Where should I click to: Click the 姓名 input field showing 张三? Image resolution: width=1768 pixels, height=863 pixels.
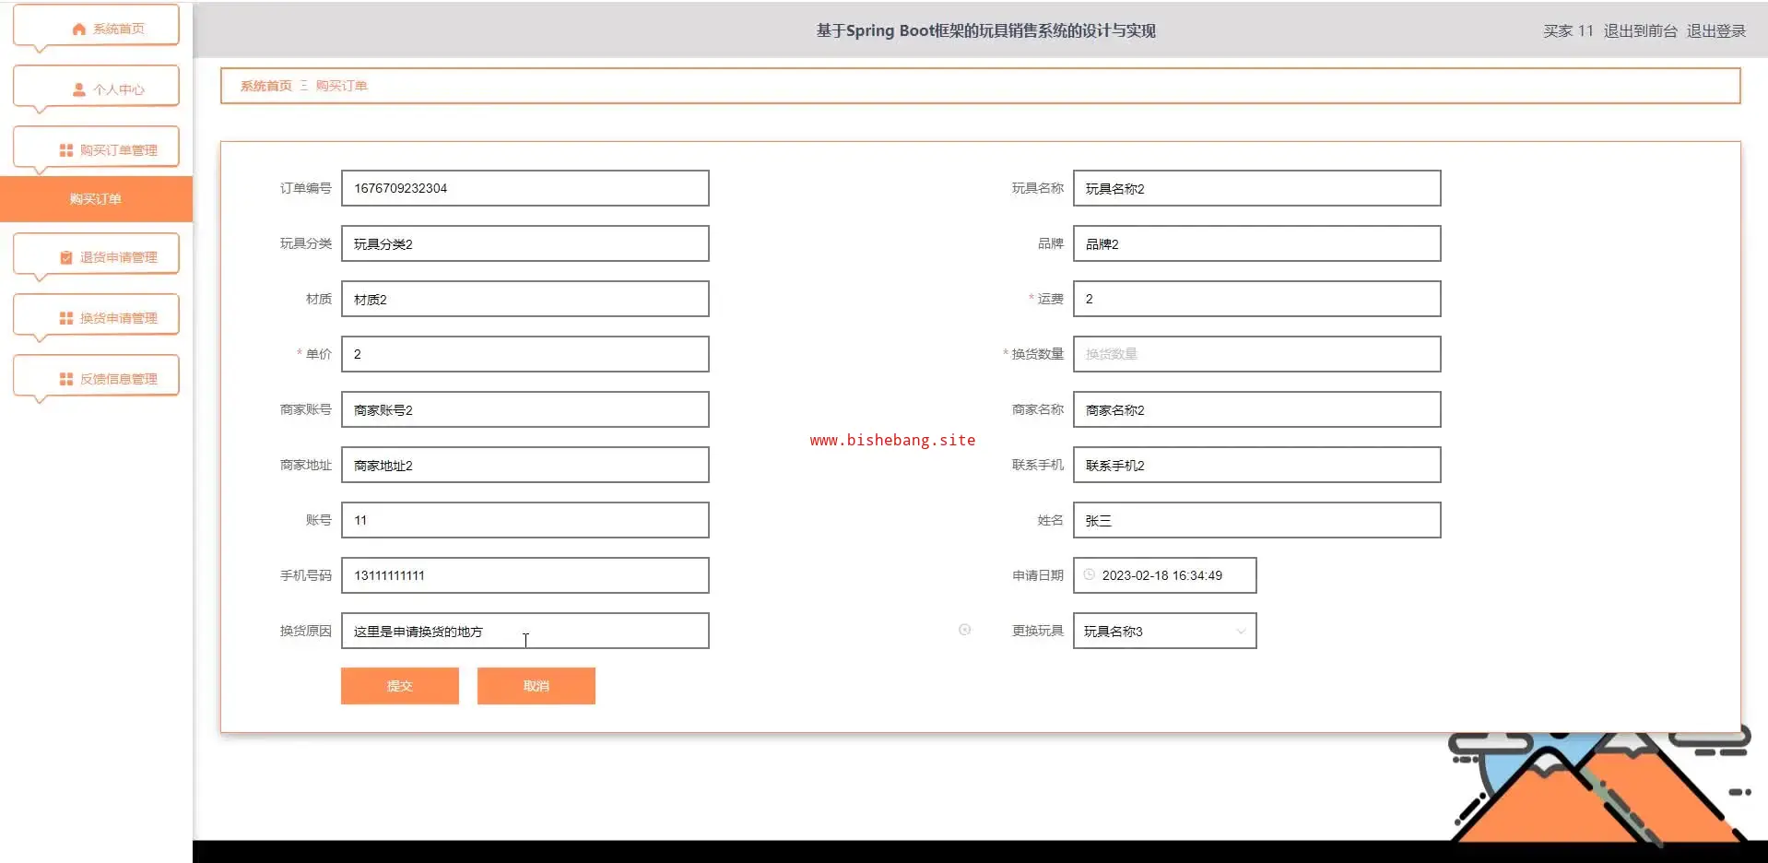tap(1257, 520)
